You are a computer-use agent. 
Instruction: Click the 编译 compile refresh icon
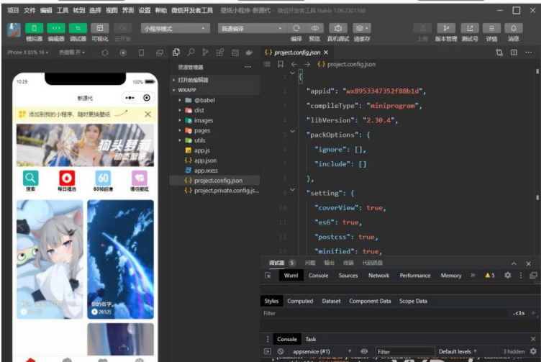pos(296,28)
